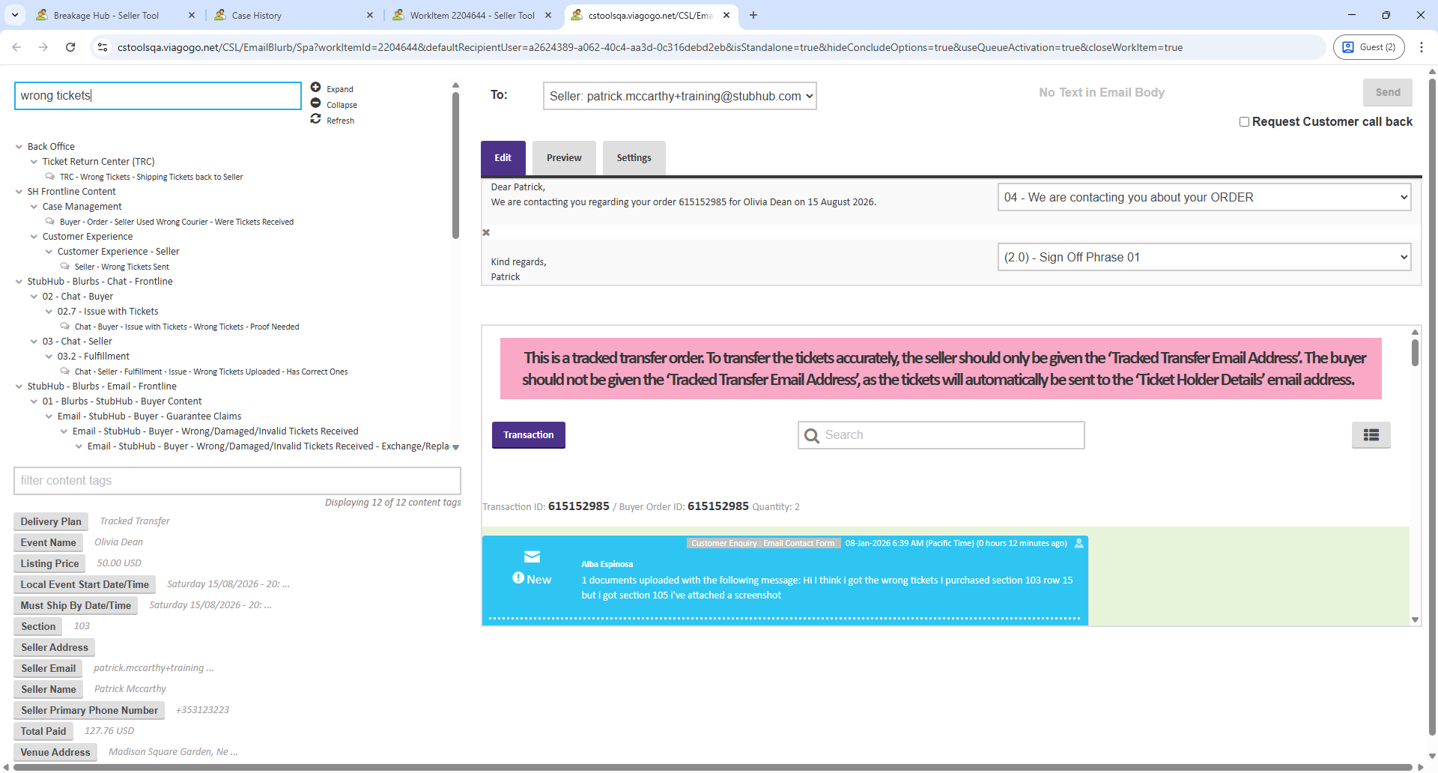Click the list view icon button
This screenshot has width=1438, height=773.
[1371, 435]
